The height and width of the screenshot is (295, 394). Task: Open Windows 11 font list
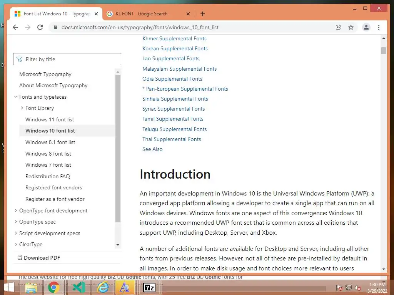pos(50,119)
